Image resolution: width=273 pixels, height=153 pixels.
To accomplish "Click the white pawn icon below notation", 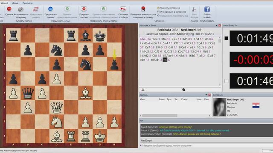I will click(x=143, y=90).
